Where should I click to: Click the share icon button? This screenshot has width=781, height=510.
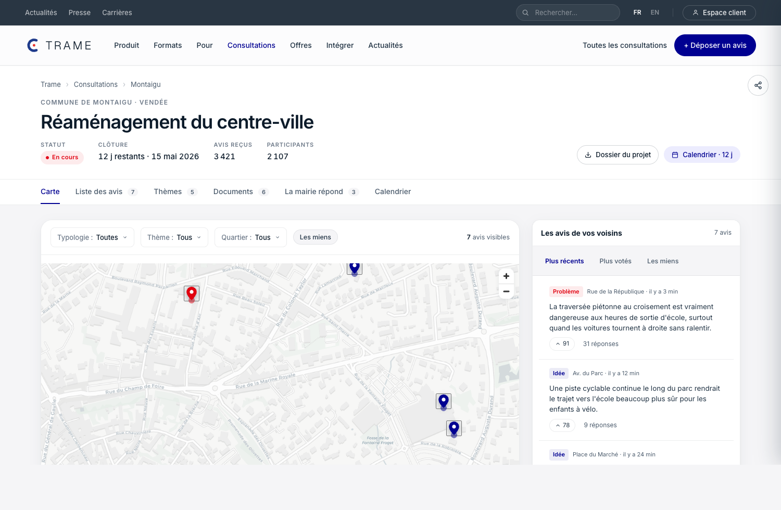[x=758, y=85]
